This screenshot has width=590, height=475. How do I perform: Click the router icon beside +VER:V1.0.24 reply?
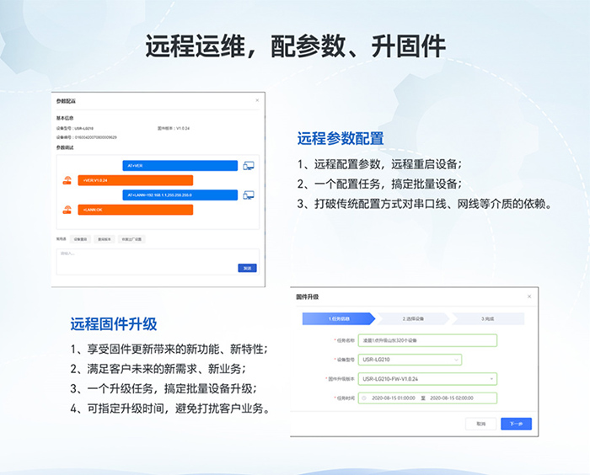(67, 180)
